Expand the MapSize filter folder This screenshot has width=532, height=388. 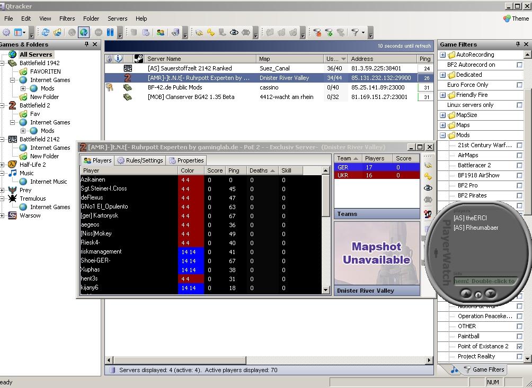443,115
